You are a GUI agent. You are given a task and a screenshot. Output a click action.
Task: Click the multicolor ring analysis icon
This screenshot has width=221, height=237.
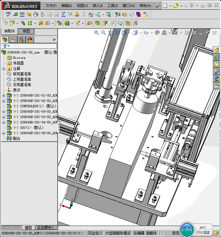pyautogui.click(x=145, y=14)
